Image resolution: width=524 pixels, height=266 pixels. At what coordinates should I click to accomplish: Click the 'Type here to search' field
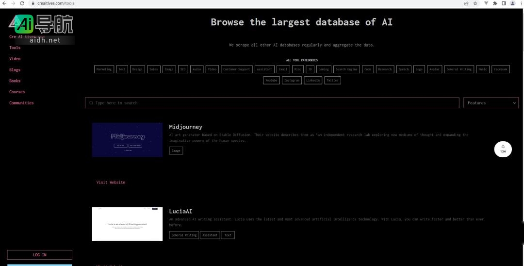pos(272,103)
